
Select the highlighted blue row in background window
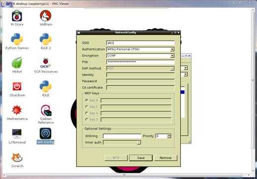(x=182, y=92)
